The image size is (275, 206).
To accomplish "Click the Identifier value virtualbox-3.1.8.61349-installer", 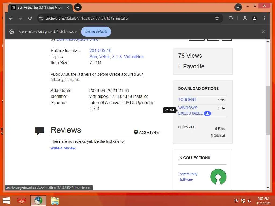I will point(119,97).
